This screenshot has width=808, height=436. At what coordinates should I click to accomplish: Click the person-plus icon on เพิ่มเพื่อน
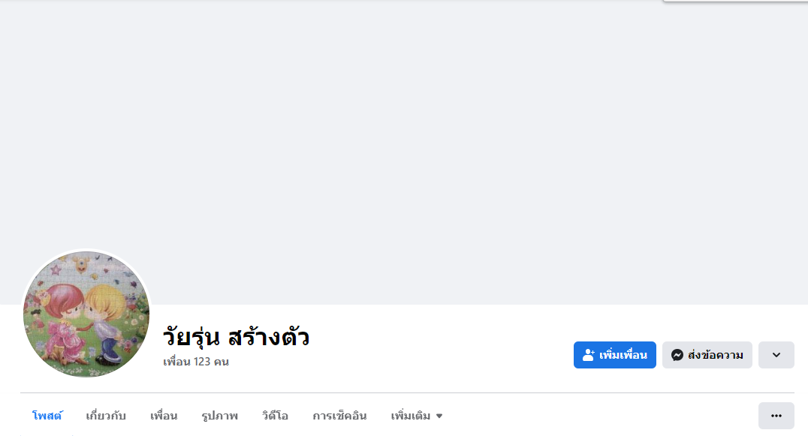click(x=589, y=355)
